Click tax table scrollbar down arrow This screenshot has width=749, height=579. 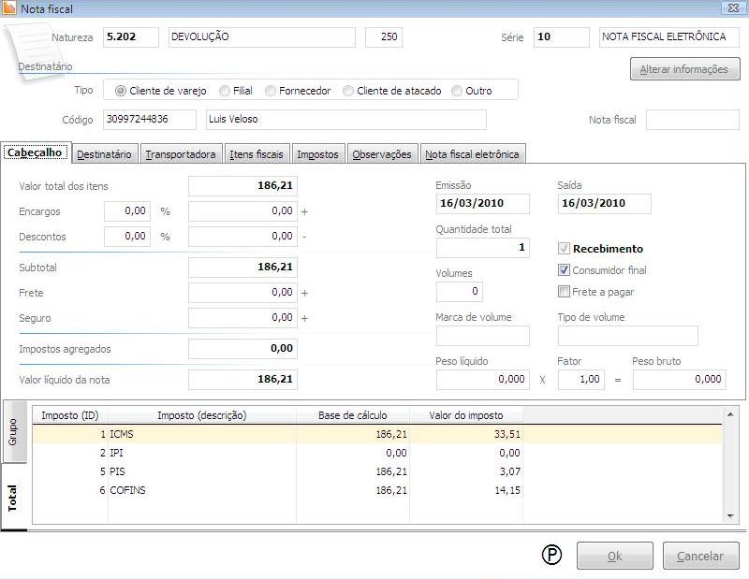tap(730, 515)
